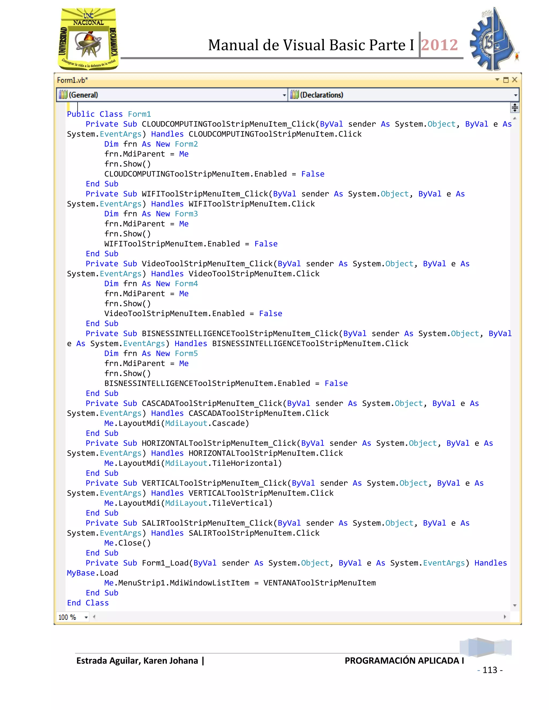Click the (General) class icon

click(x=63, y=95)
